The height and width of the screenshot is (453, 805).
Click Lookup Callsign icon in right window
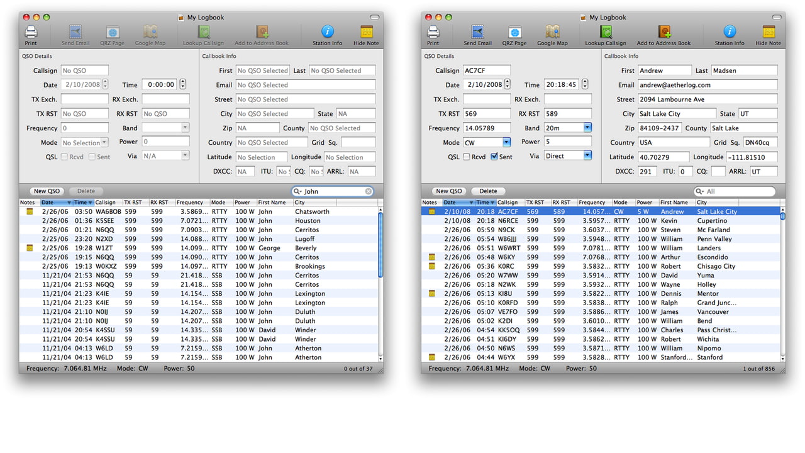click(x=606, y=31)
